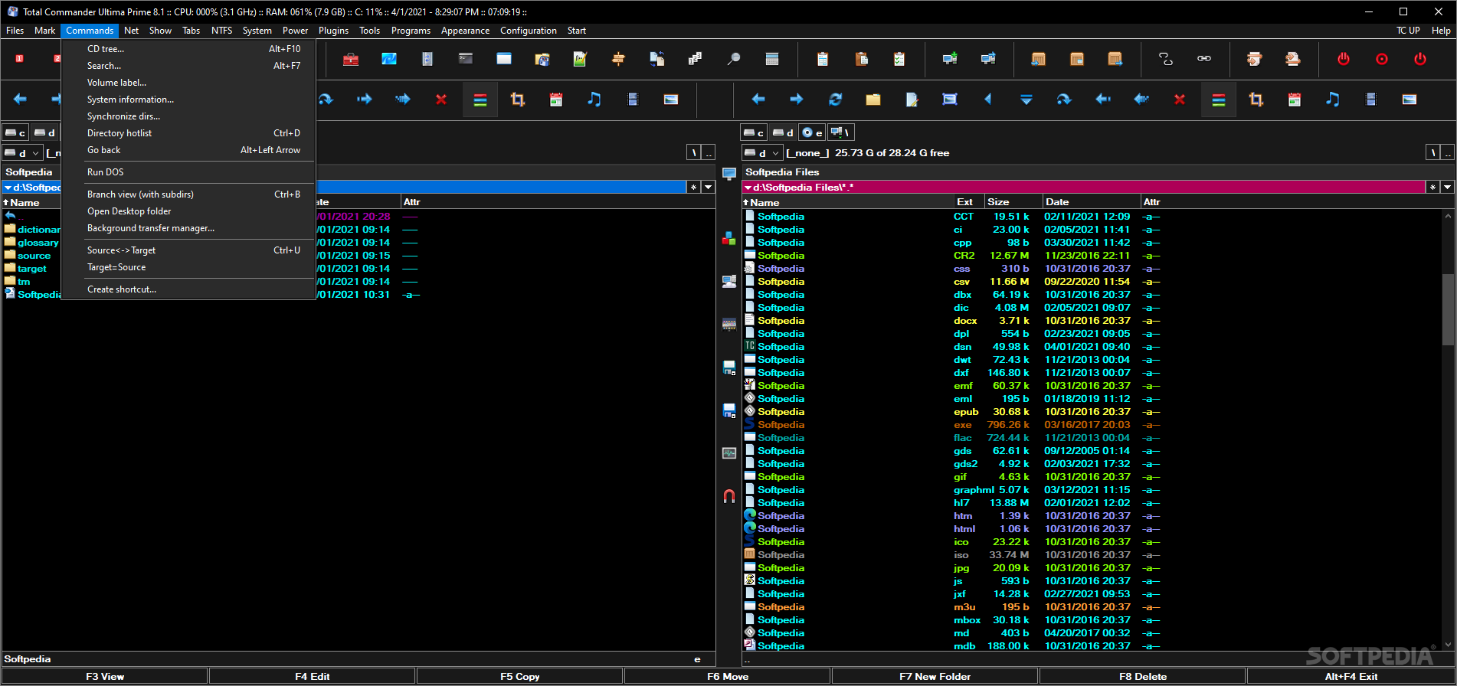Open the Plugins menu
Image resolution: width=1457 pixels, height=686 pixels.
(x=333, y=31)
